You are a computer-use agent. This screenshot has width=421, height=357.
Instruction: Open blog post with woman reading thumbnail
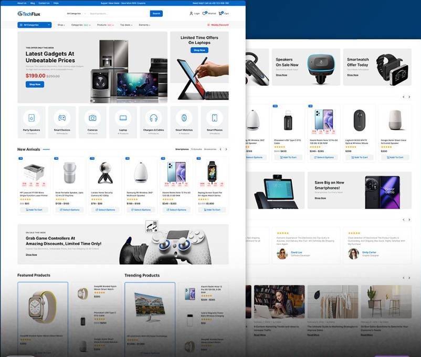pos(279,302)
